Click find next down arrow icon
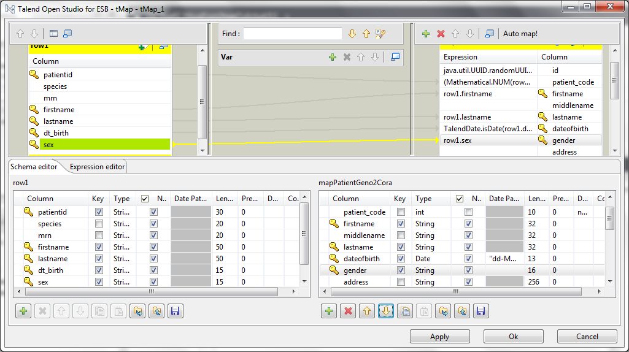The width and height of the screenshot is (629, 352). [x=352, y=34]
